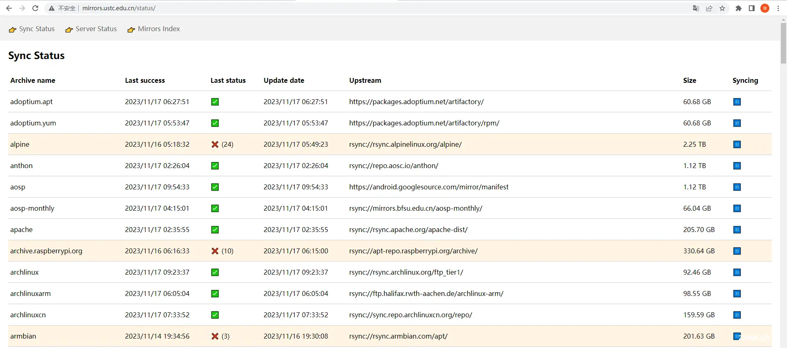Screen dimensions: 787x348
Task: Click upstream rsync://rsync.archlinux.org/ftp_tier1/
Action: pyautogui.click(x=406, y=272)
